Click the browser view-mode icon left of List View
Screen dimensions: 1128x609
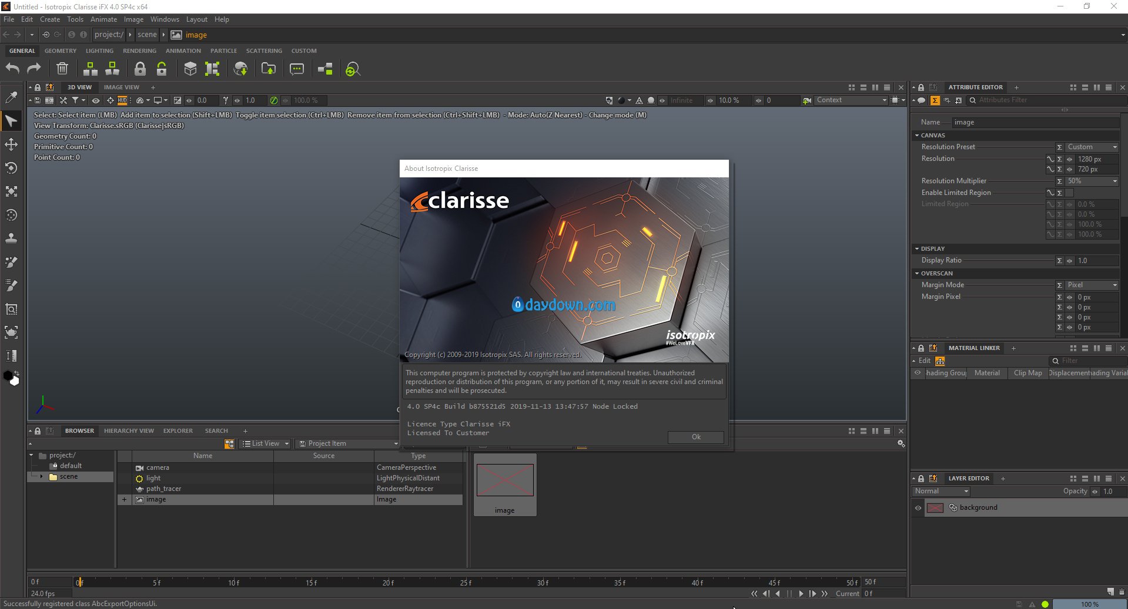229,444
